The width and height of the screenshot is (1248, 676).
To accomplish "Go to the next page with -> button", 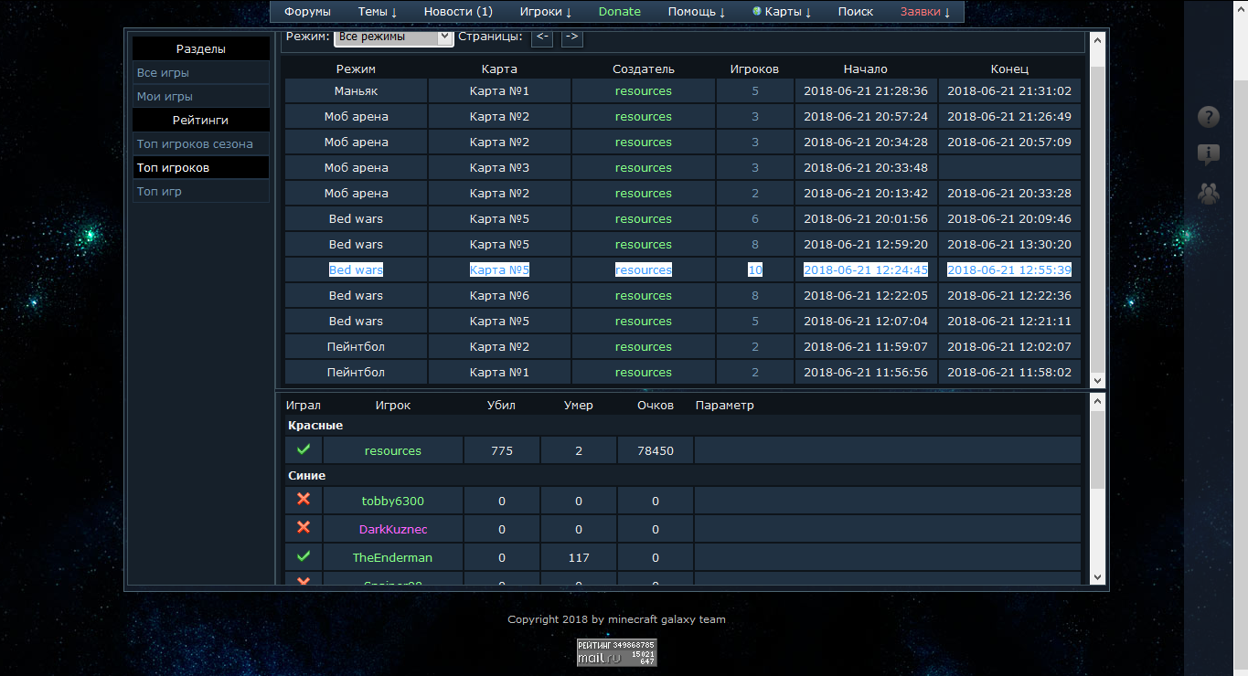I will (571, 37).
